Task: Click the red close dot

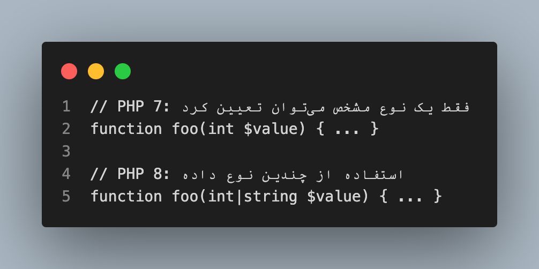Action: point(69,71)
